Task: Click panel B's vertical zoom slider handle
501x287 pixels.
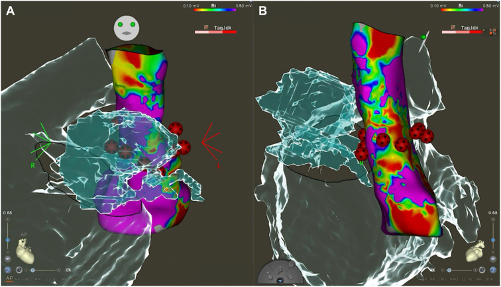Action: tap(493, 240)
